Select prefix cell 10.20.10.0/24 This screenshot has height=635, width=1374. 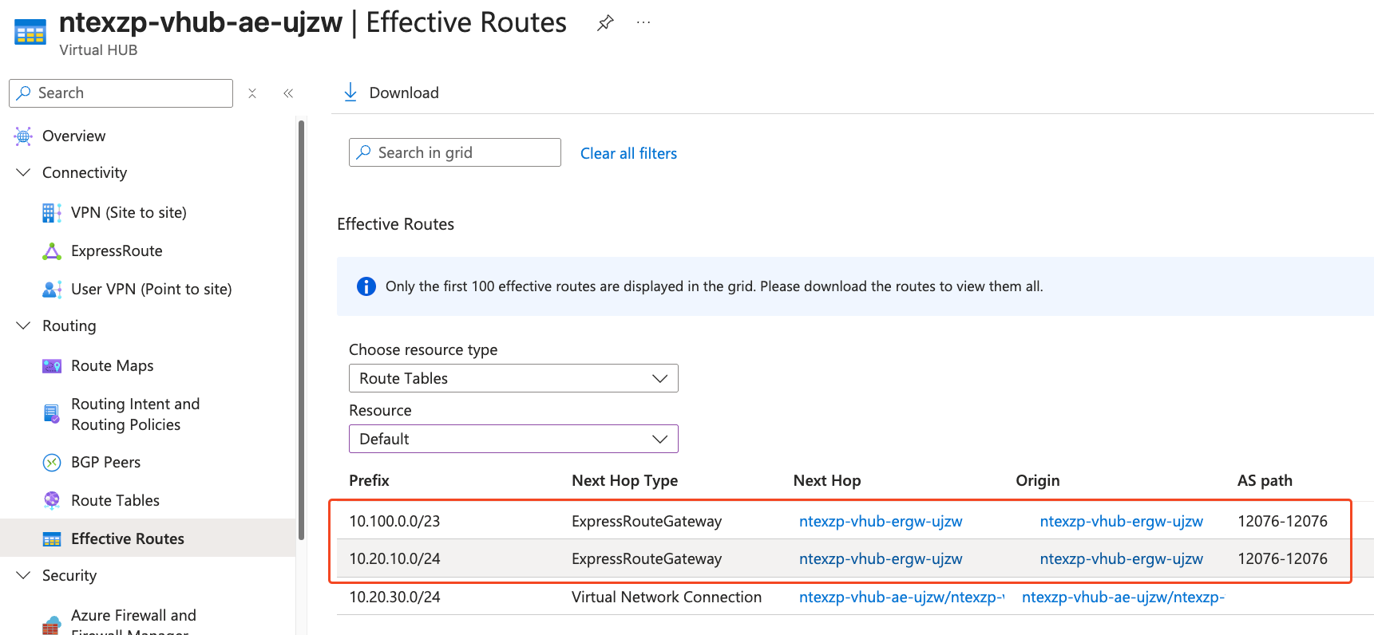(x=394, y=559)
